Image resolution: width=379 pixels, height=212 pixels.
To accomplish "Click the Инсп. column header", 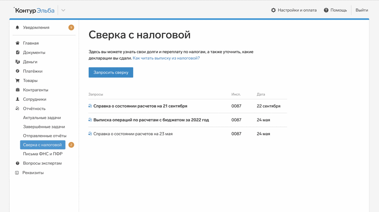I will tap(236, 94).
